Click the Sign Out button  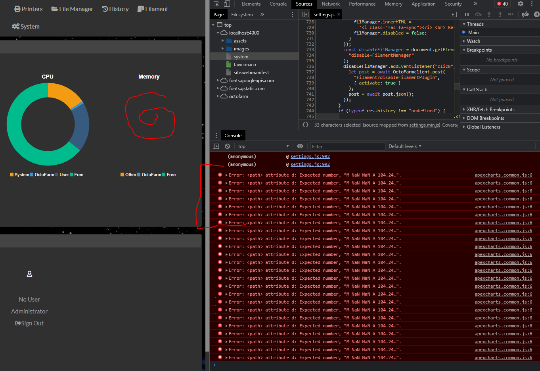coord(29,323)
